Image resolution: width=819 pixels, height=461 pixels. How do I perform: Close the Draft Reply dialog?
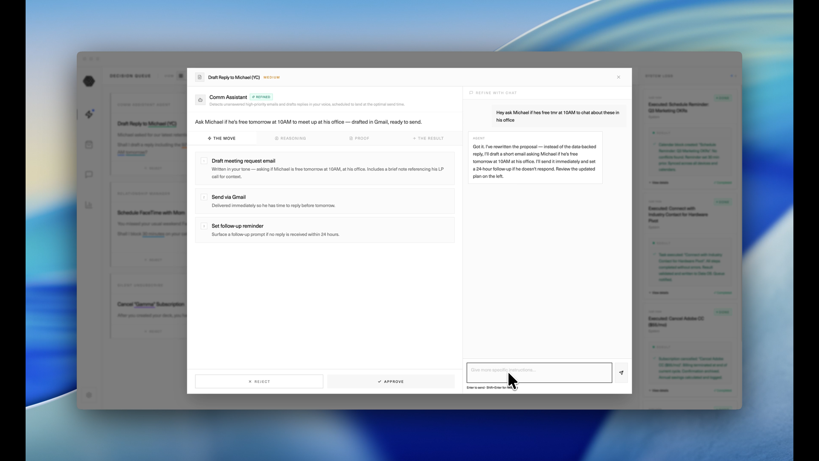coord(619,77)
